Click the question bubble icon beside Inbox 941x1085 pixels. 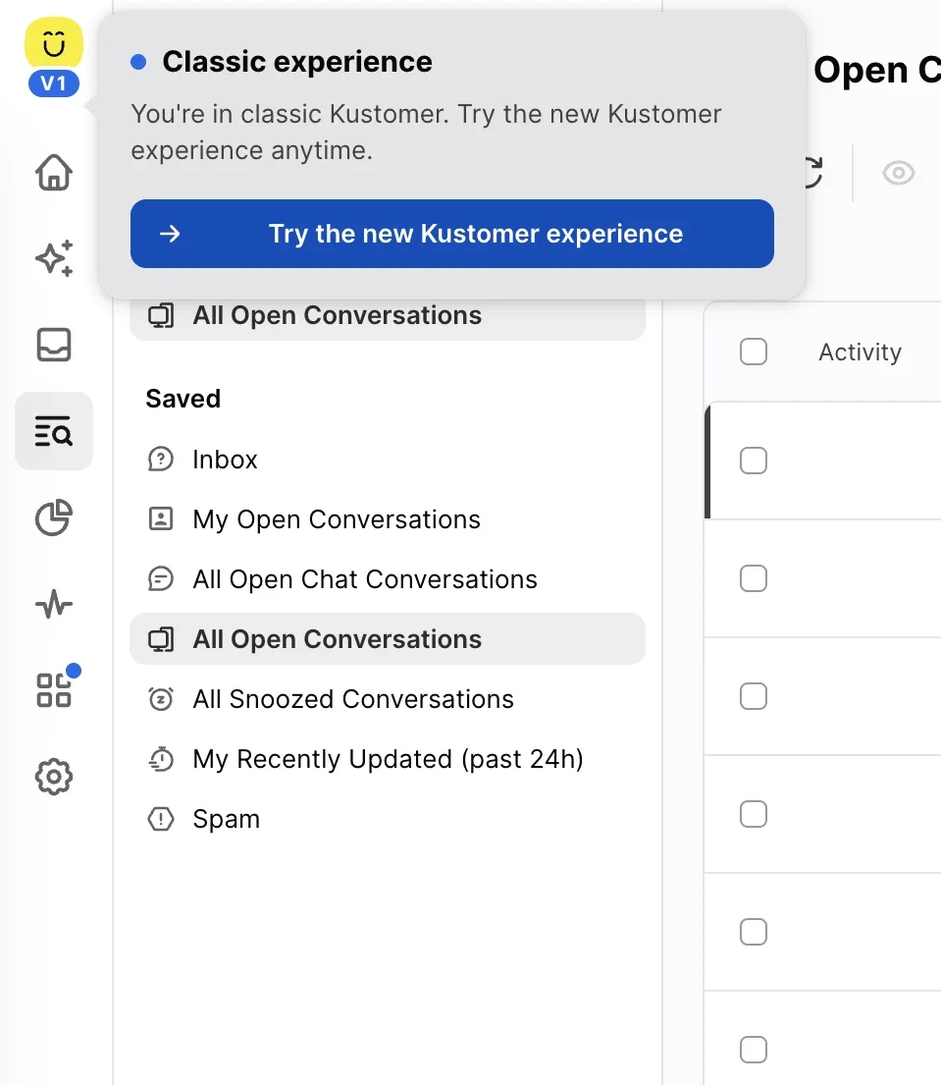point(160,459)
